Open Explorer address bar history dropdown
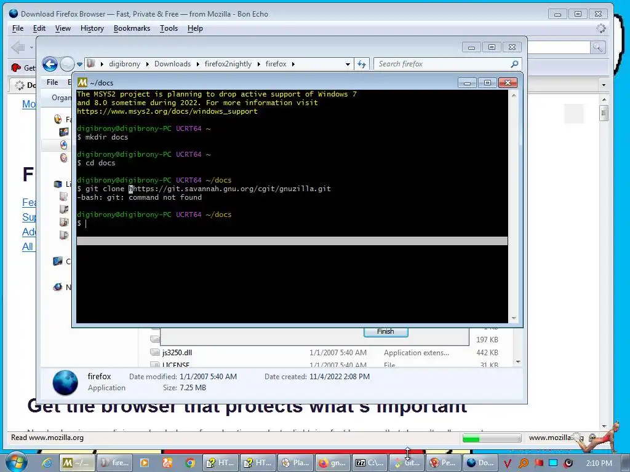 (348, 64)
